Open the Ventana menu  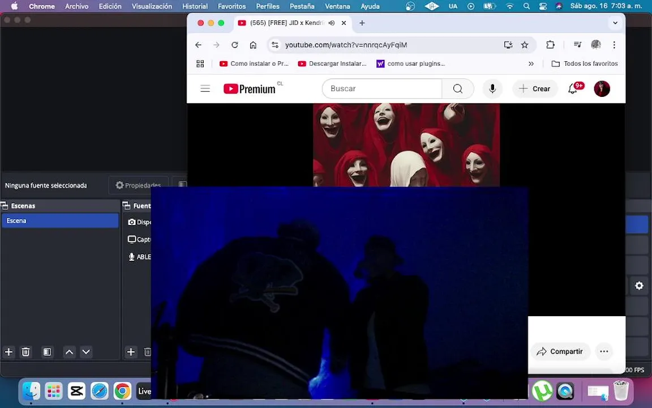(x=337, y=6)
